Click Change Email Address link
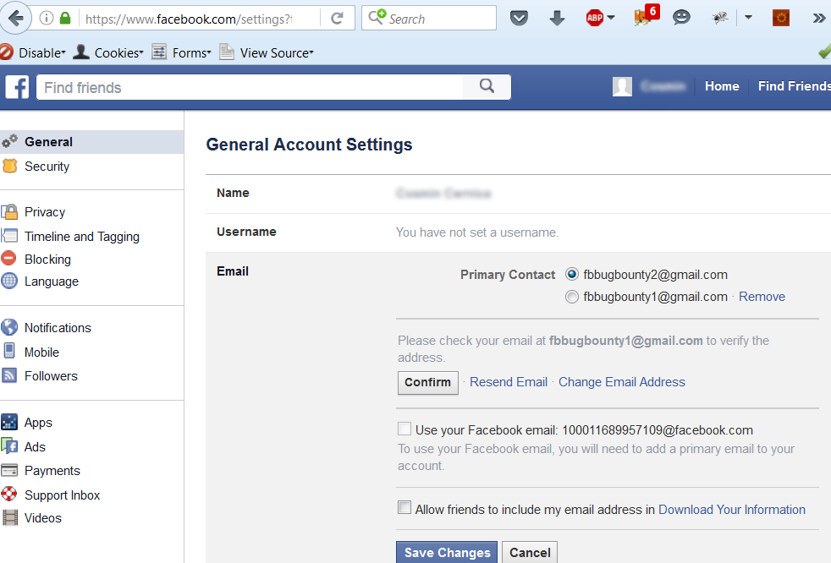The image size is (831, 563). pyautogui.click(x=622, y=382)
